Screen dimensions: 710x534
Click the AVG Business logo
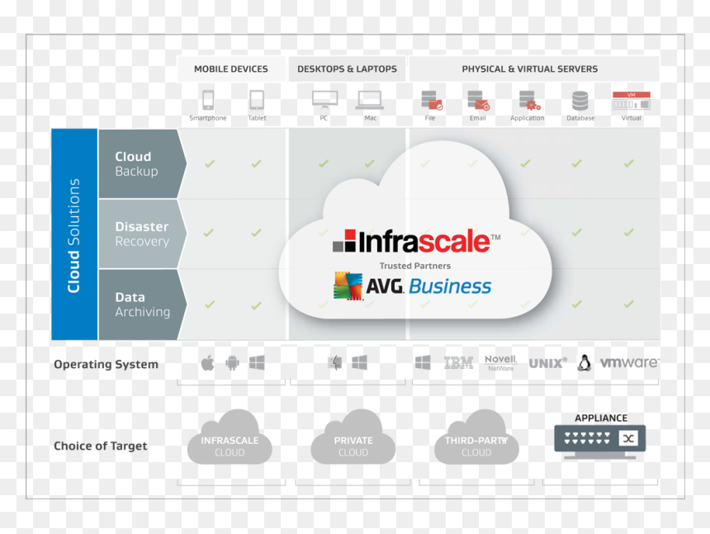pyautogui.click(x=413, y=286)
